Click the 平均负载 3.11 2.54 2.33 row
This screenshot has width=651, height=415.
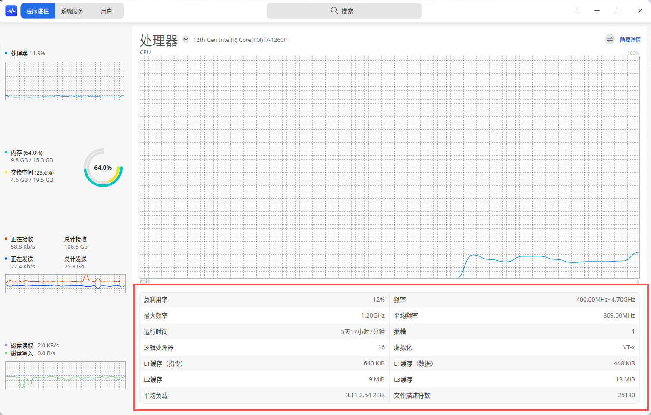click(x=264, y=395)
